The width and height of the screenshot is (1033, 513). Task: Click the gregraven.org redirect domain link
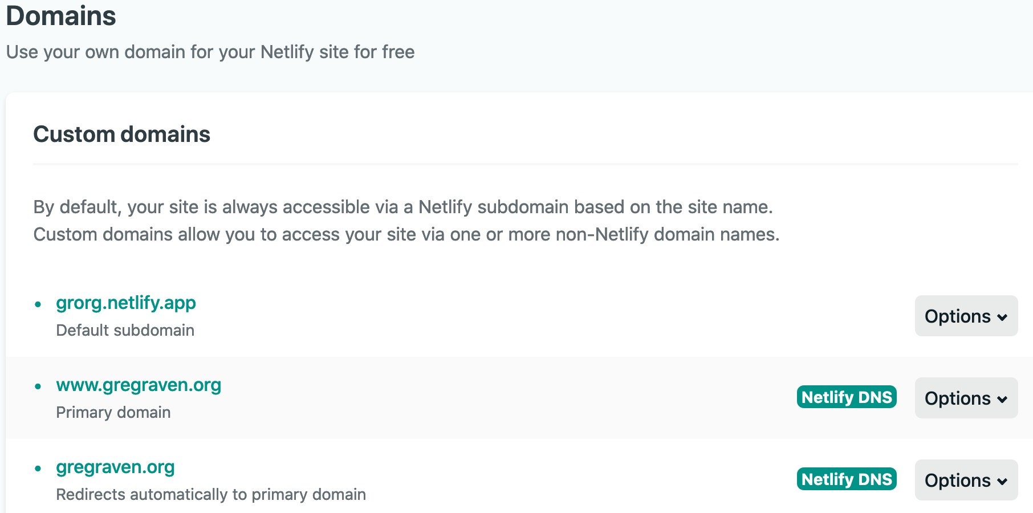(115, 467)
